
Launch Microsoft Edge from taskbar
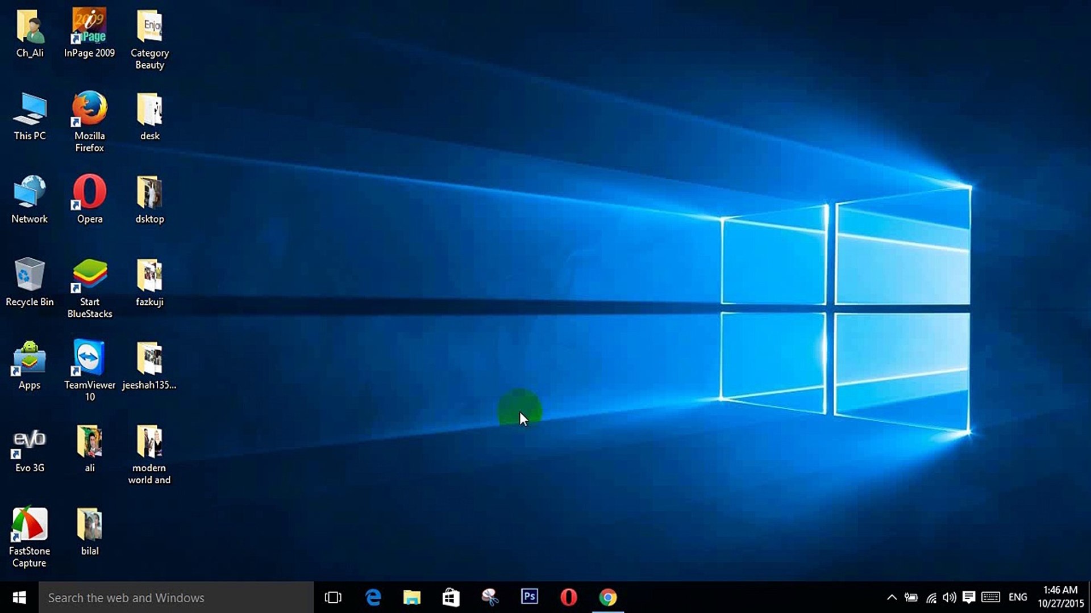[x=373, y=597]
